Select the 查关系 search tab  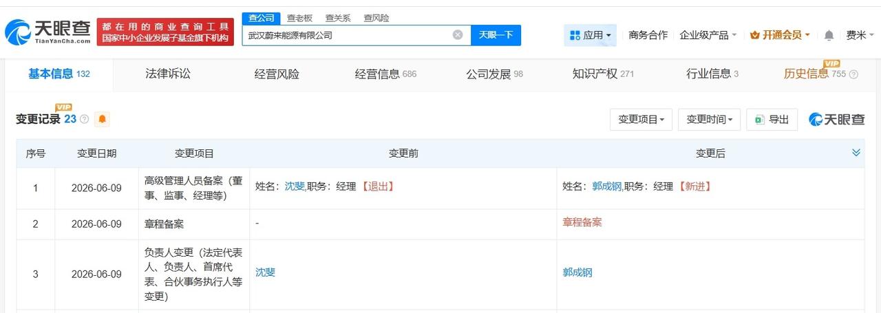tap(338, 18)
